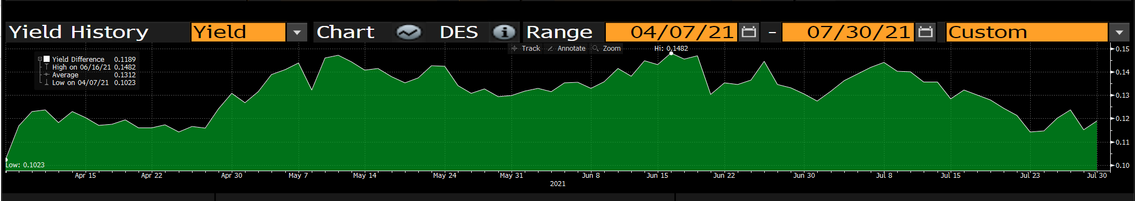
Task: Click the Apr 22 axis label
Action: pyautogui.click(x=151, y=176)
